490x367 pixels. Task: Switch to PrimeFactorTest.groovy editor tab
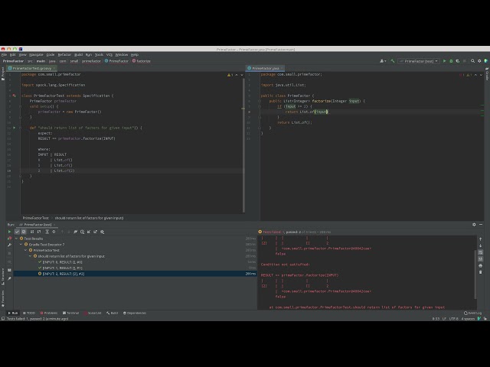[x=32, y=68]
